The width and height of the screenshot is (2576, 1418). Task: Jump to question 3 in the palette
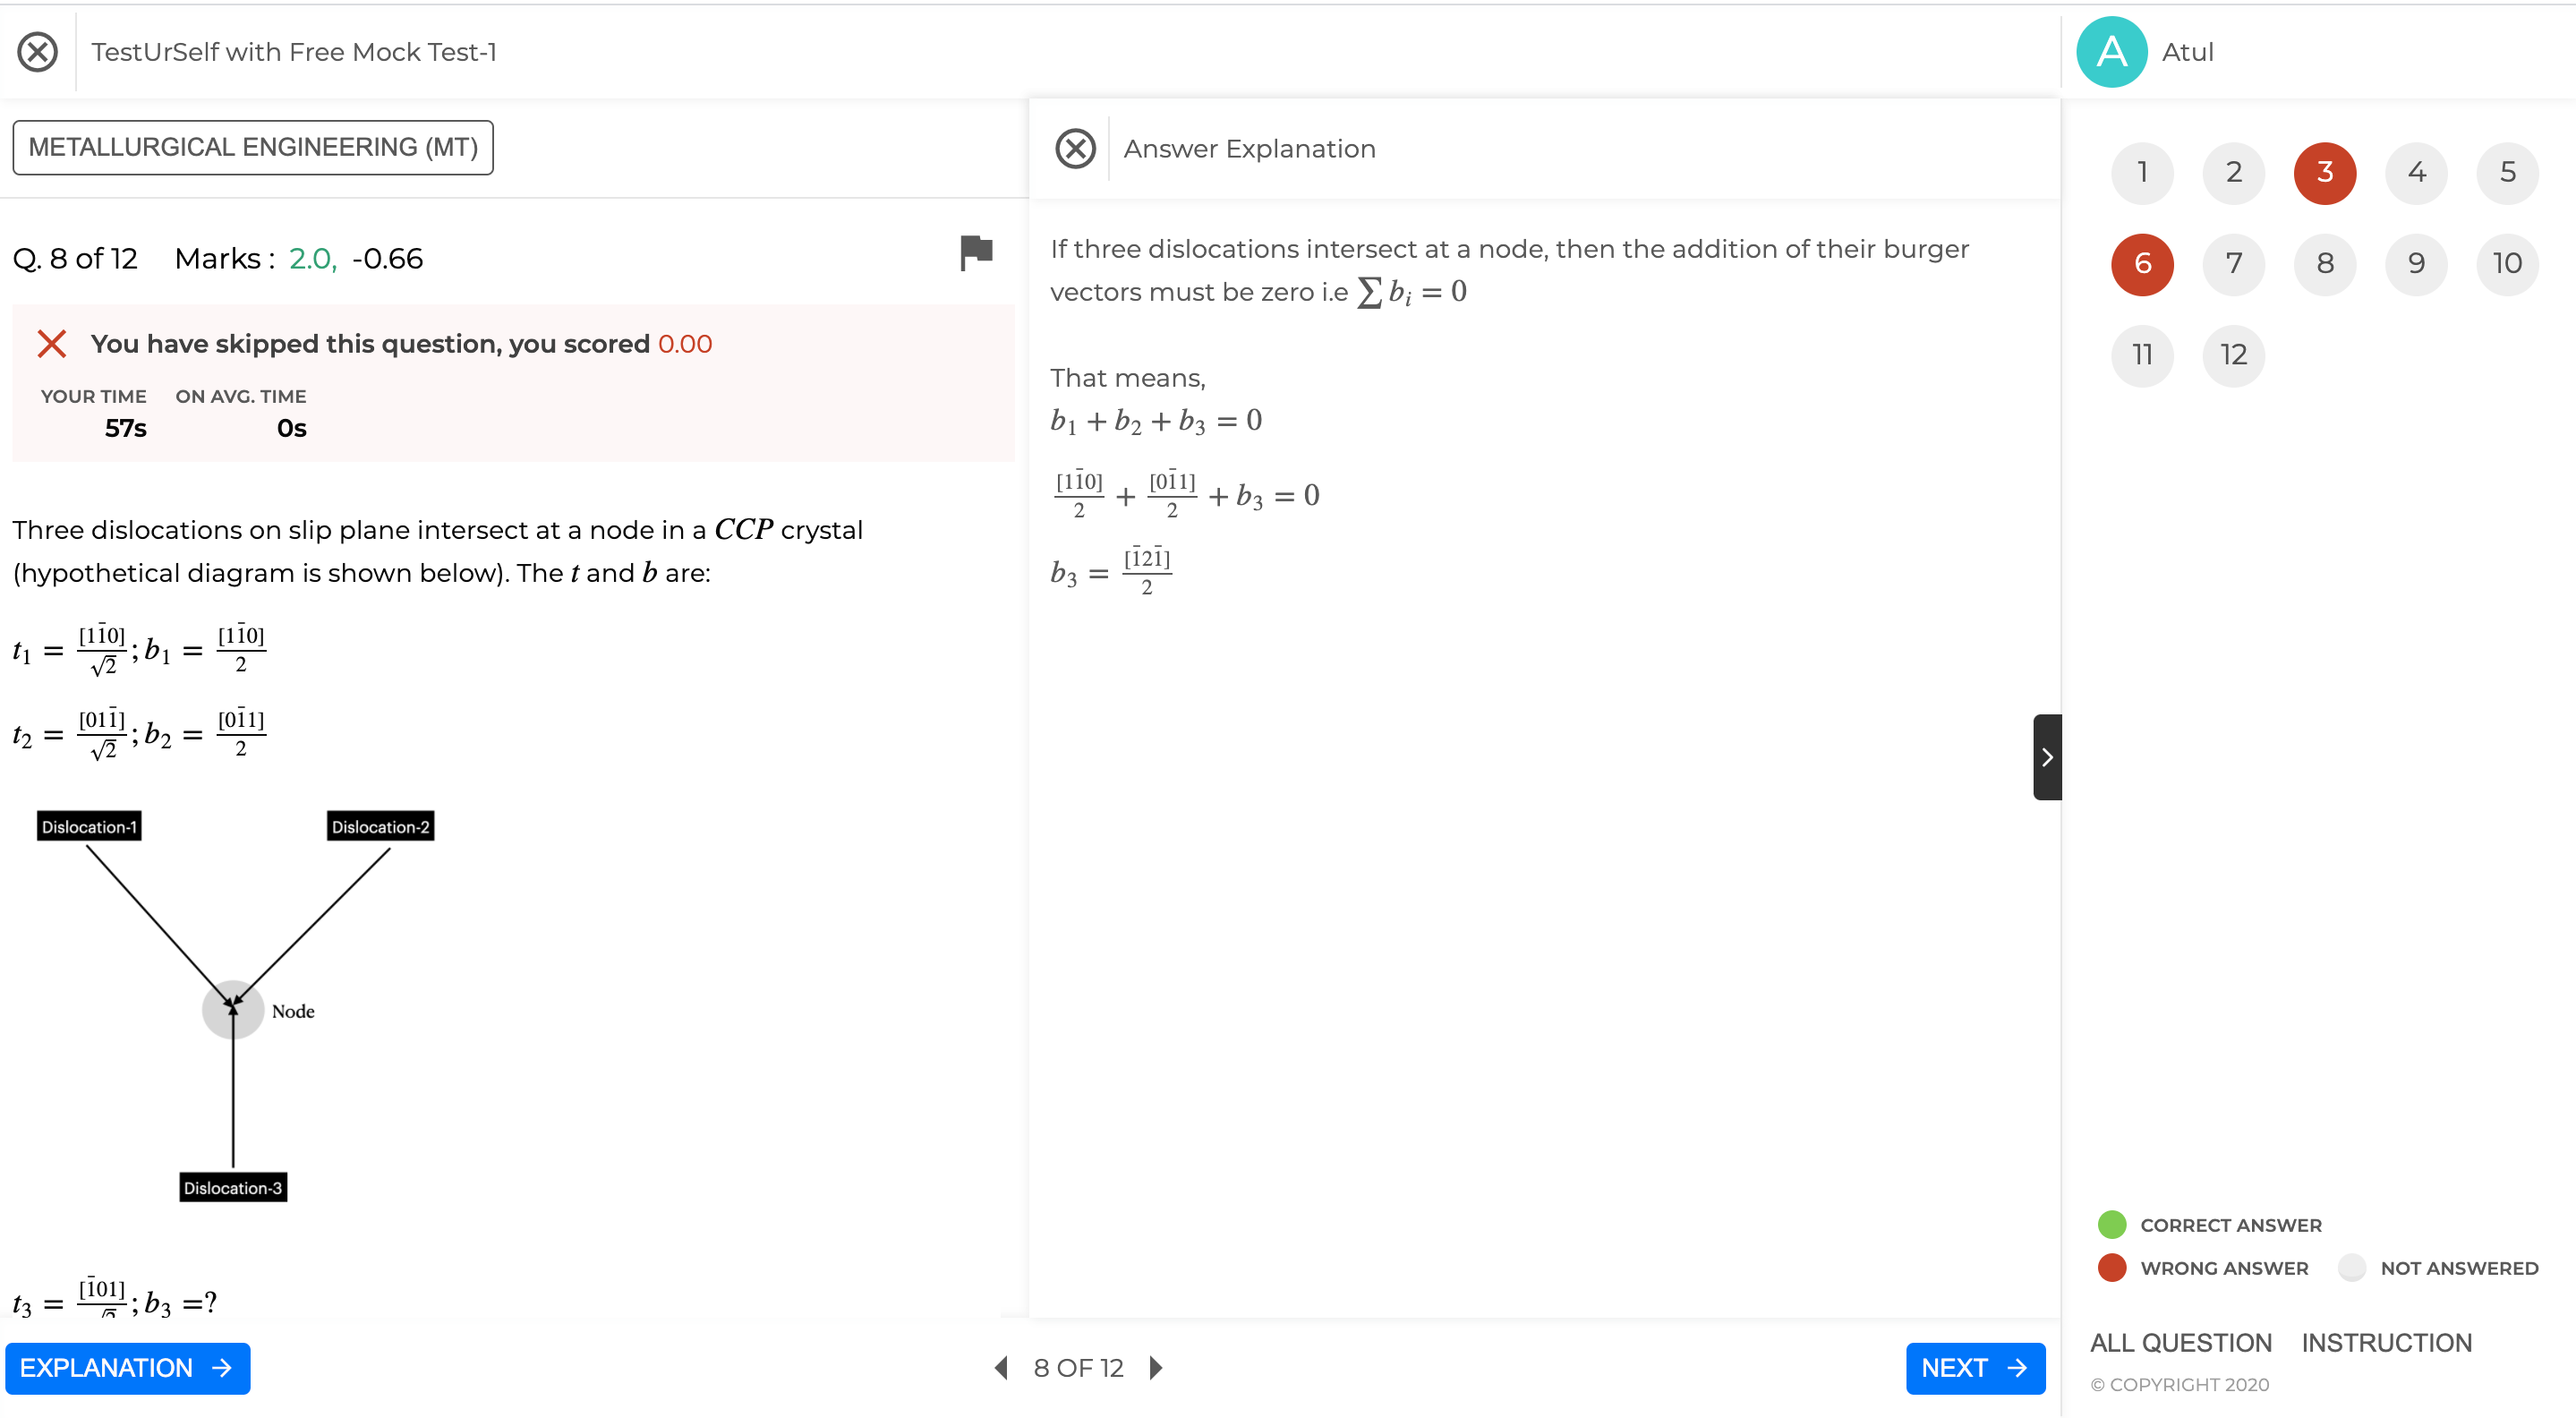tap(2324, 173)
